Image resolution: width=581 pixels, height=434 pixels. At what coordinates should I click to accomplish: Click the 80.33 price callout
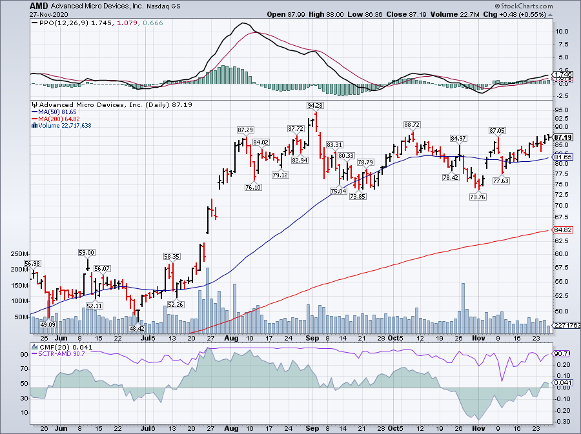(346, 156)
